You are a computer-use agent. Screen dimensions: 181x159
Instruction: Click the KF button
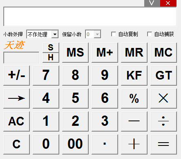[134, 75]
